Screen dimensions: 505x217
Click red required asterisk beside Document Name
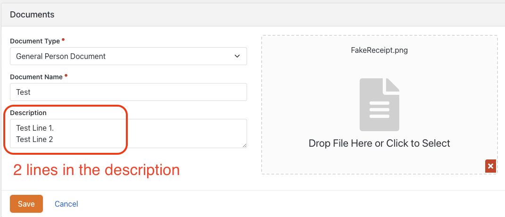click(66, 75)
